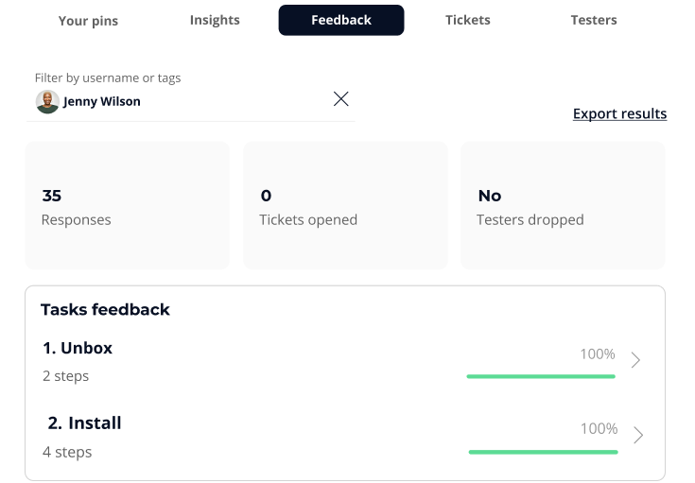Viewport: 695px width, 483px height.
Task: Open the 2. Install task title
Action: click(85, 423)
